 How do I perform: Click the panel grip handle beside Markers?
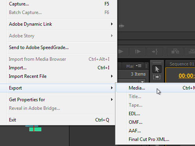(146, 66)
